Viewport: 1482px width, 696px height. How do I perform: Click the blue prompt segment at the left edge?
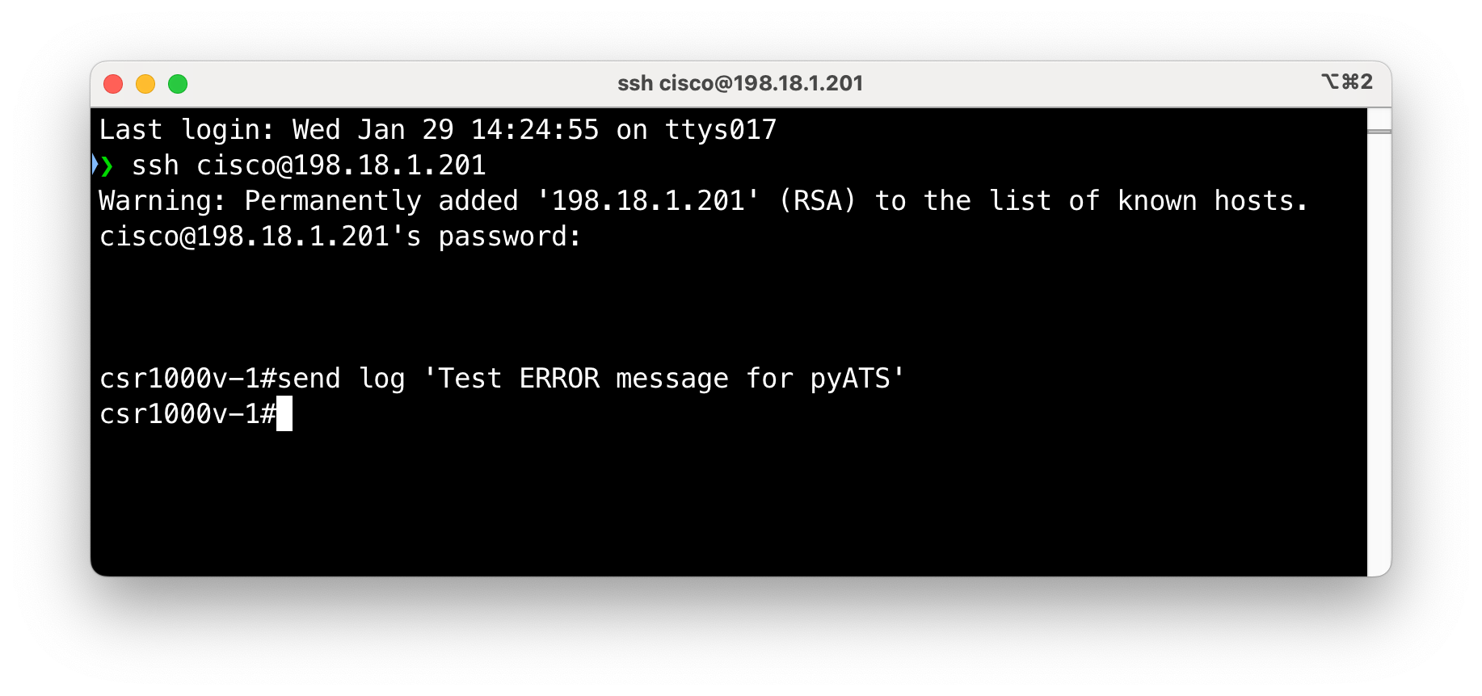click(95, 166)
